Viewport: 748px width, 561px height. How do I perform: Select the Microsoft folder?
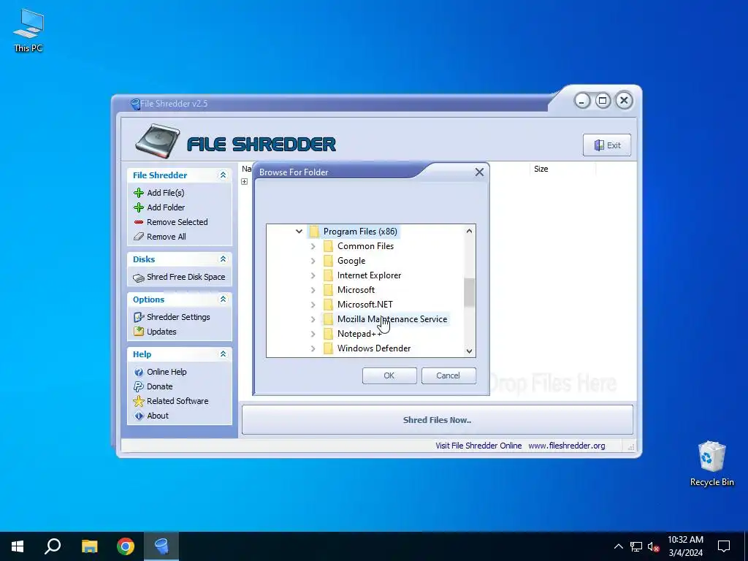pos(356,290)
